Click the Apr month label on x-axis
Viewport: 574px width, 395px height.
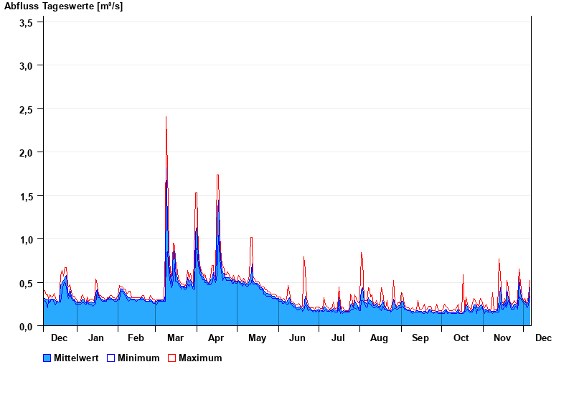click(x=216, y=338)
